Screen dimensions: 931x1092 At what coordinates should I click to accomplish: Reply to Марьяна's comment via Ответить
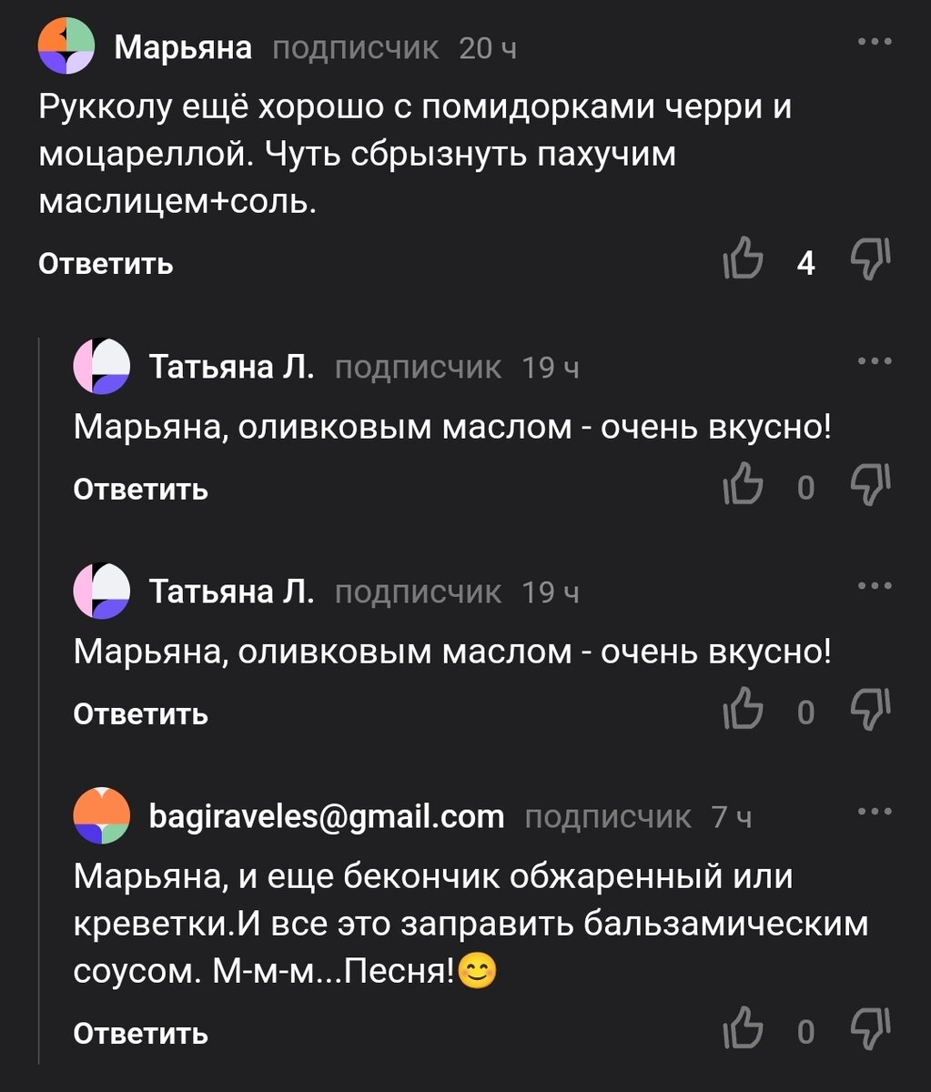pyautogui.click(x=106, y=264)
